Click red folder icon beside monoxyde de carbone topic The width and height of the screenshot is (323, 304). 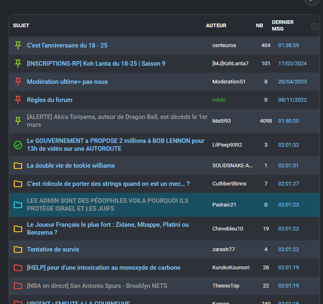point(18,268)
